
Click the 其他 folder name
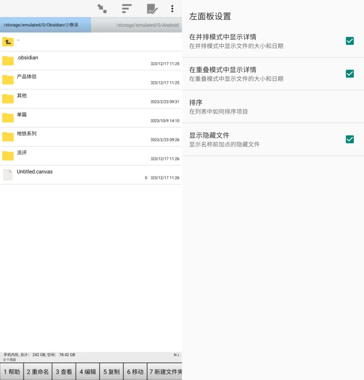[x=22, y=96]
